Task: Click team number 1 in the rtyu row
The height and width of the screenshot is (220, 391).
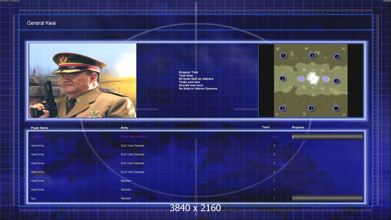Action: pos(274,198)
